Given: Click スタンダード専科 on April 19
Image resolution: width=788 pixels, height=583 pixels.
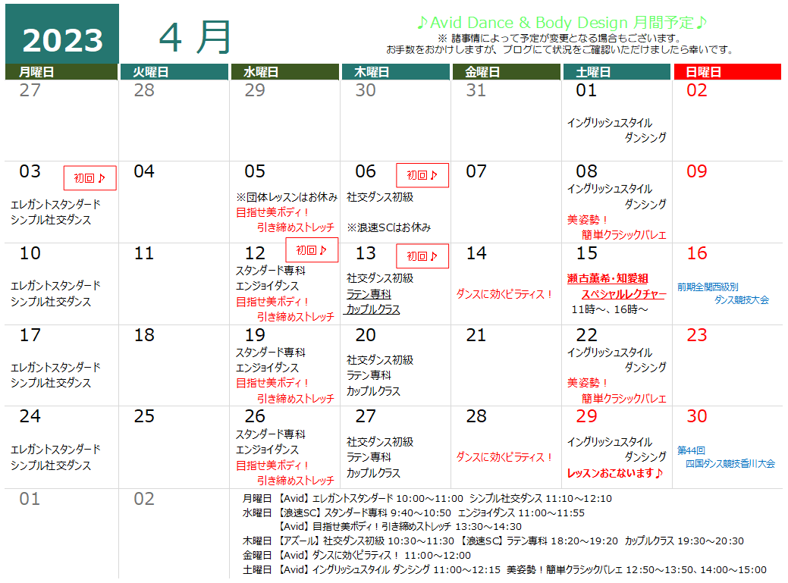Looking at the screenshot, I should [270, 353].
